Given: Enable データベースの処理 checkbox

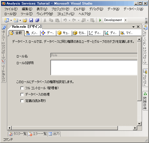Looking at the screenshot, I should [22, 94].
